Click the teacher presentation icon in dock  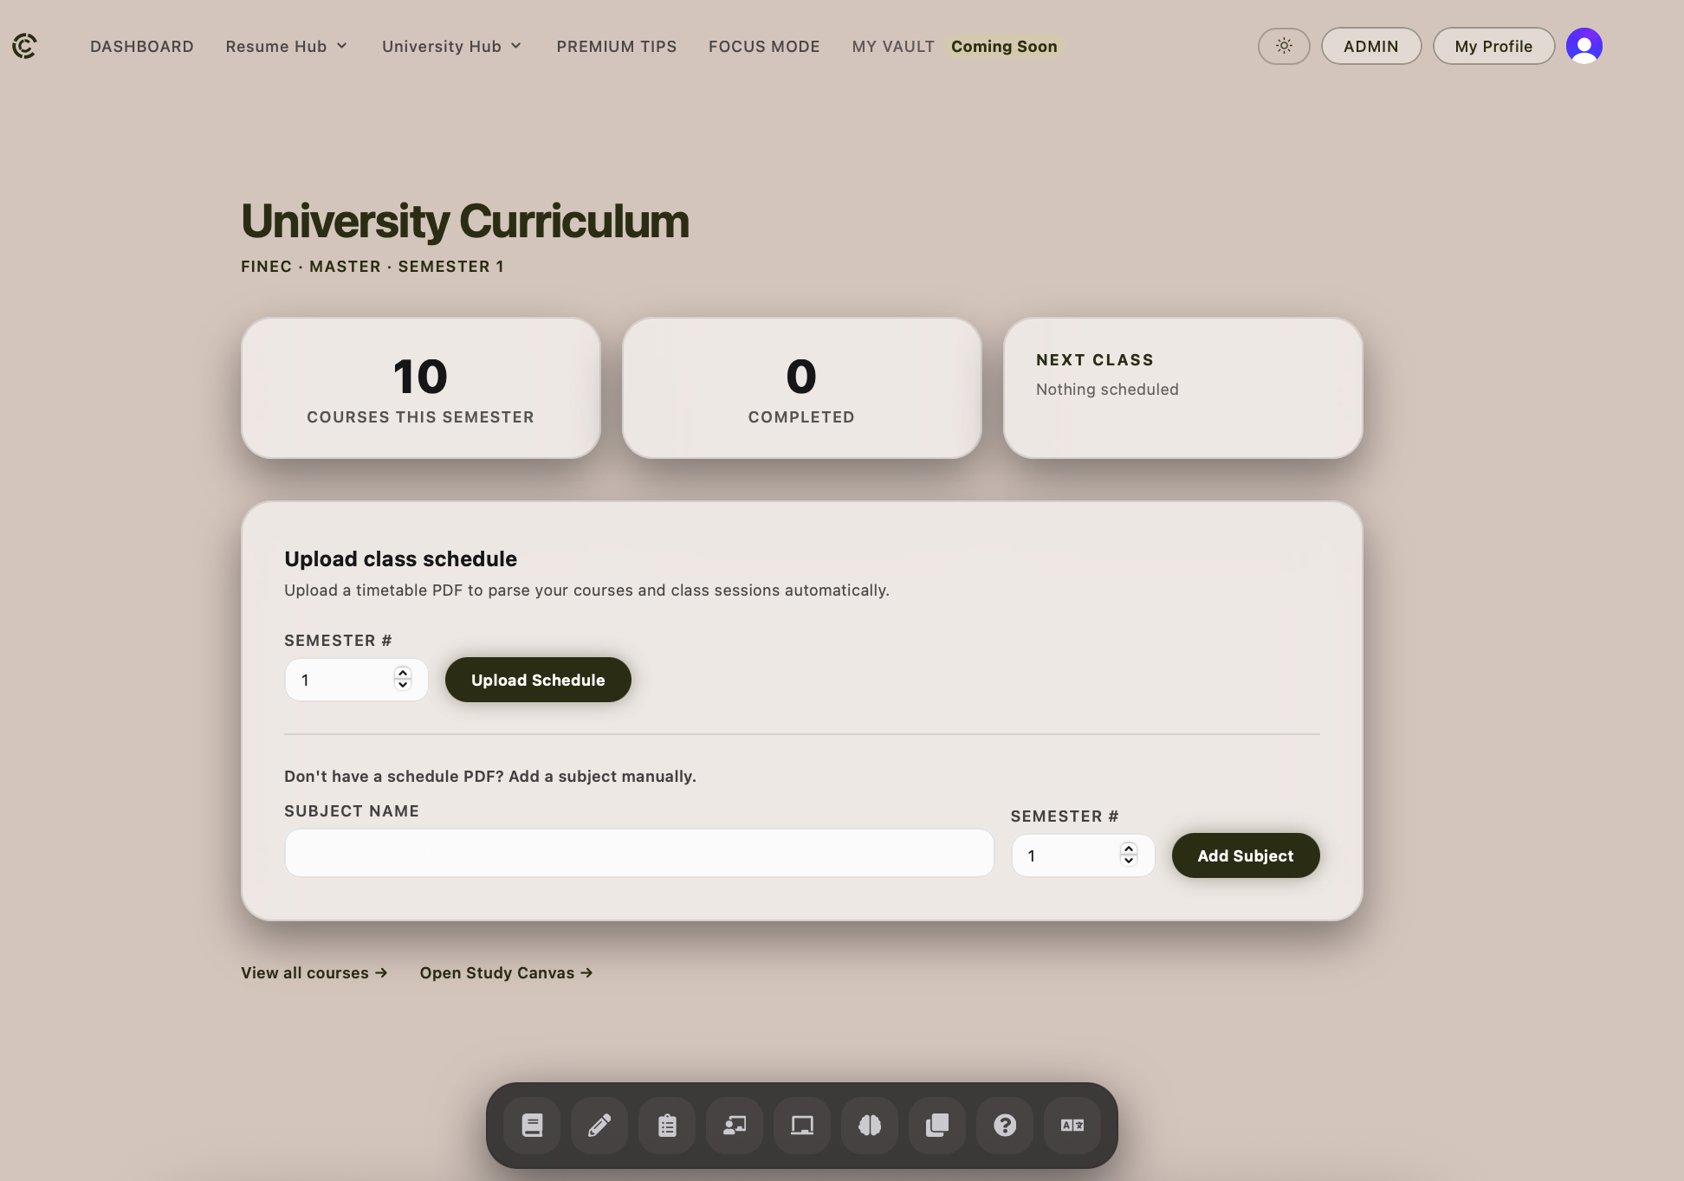point(735,1126)
